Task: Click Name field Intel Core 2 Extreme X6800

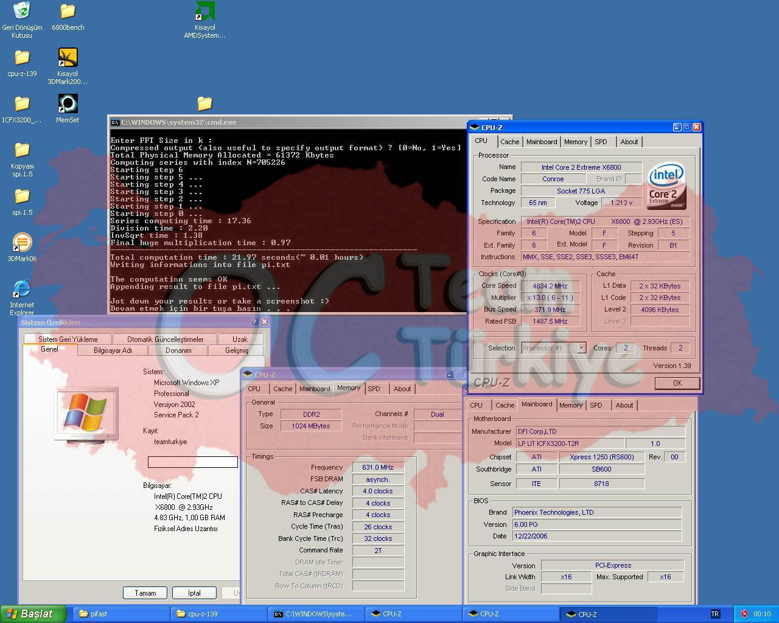Action: pyautogui.click(x=581, y=167)
